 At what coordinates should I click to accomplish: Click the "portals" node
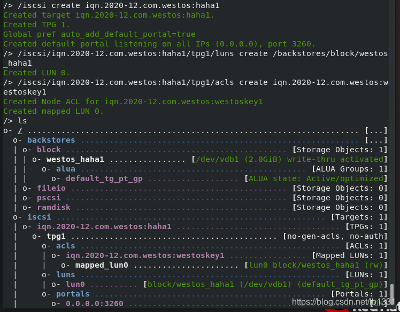click(x=73, y=294)
